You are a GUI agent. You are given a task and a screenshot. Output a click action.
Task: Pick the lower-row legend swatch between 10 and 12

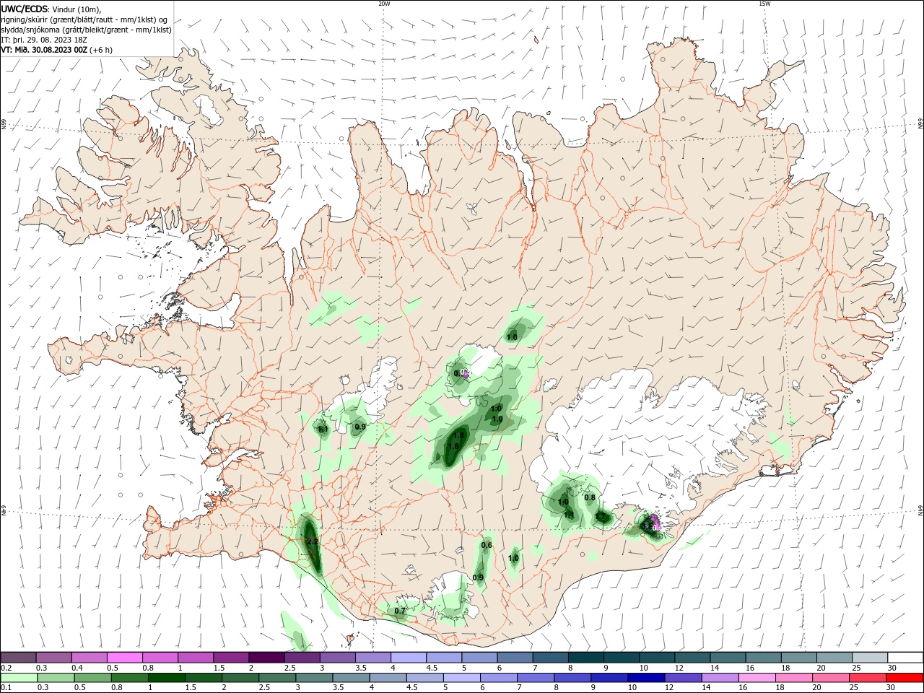click(646, 678)
